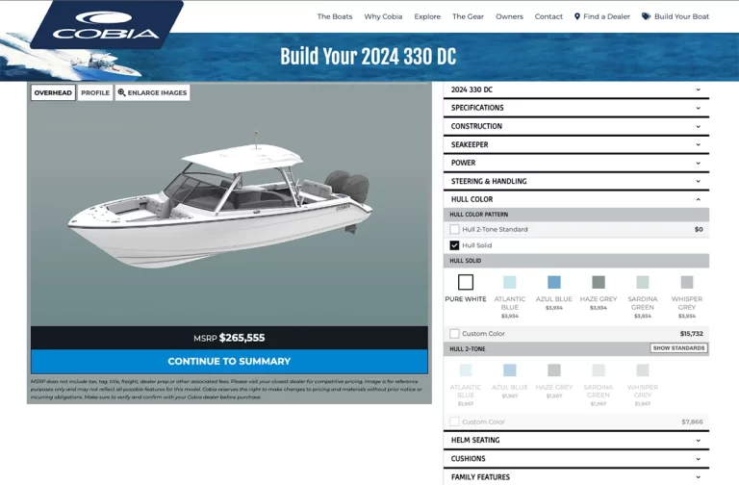The height and width of the screenshot is (485, 739).
Task: Click the Build Your Boat tag icon
Action: (646, 16)
